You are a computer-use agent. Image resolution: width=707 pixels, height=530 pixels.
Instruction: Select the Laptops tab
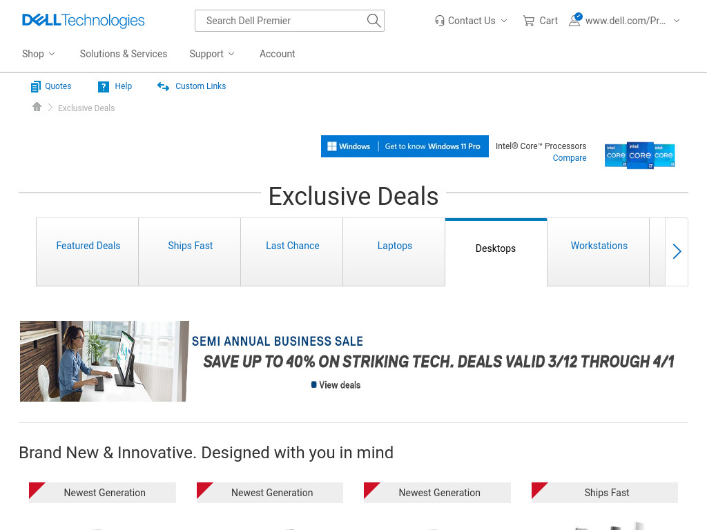[x=394, y=251]
